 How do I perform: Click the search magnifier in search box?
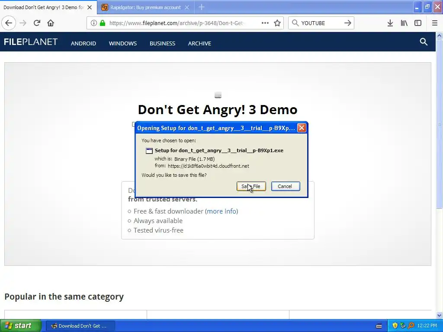295,23
